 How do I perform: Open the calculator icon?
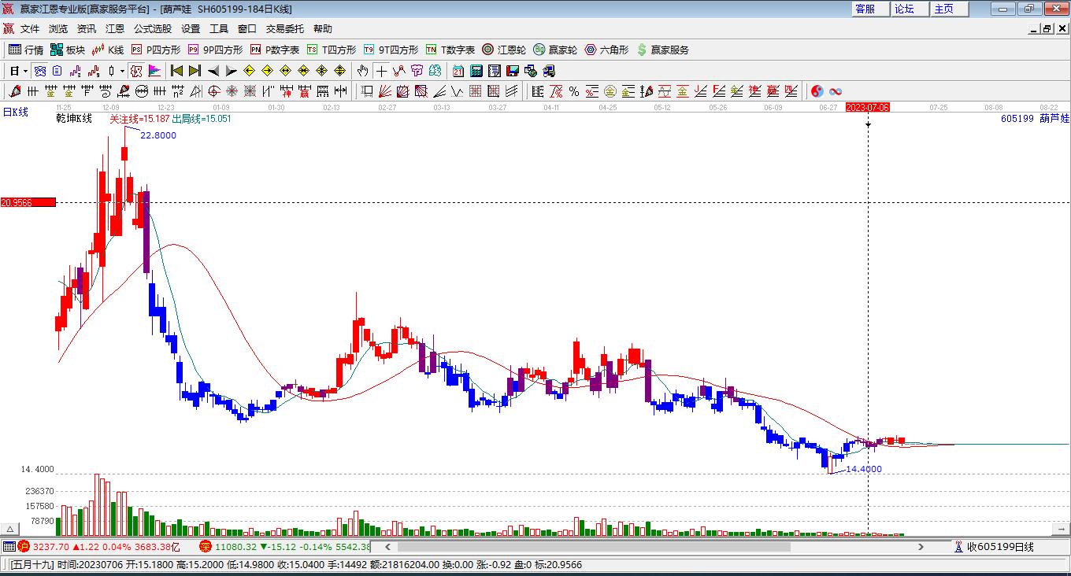pos(476,71)
